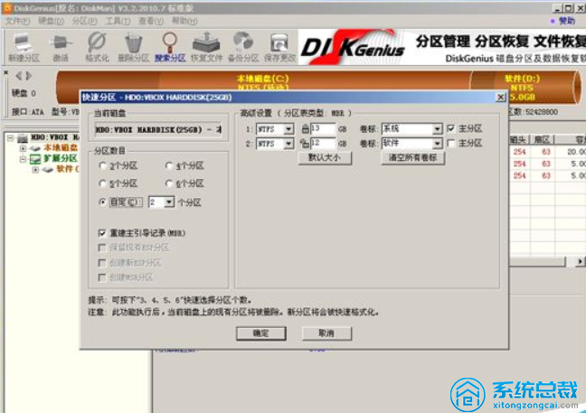Toggle 重建主引导记录(MBR) checkbox

pyautogui.click(x=101, y=233)
